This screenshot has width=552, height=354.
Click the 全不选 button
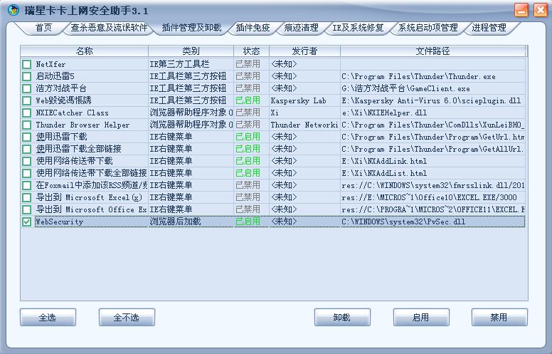(127, 318)
